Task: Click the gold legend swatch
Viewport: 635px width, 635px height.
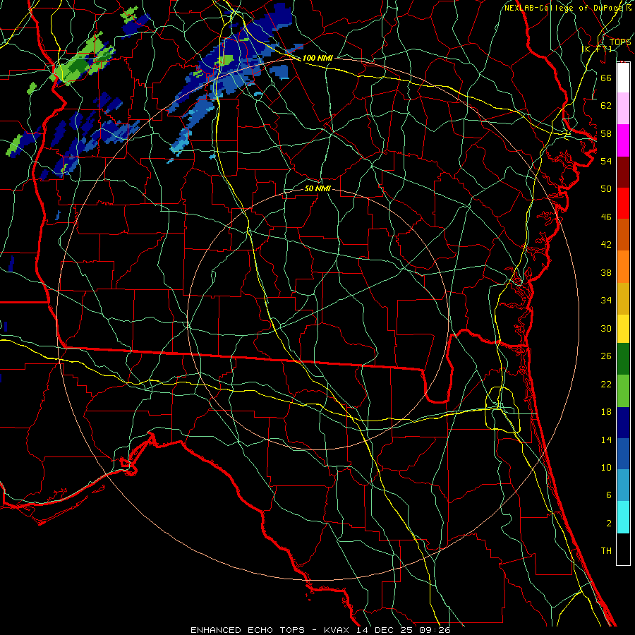Action: (x=623, y=298)
